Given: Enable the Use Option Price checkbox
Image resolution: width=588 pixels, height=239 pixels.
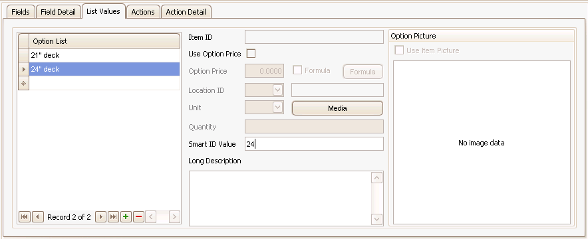Looking at the screenshot, I should (x=251, y=54).
